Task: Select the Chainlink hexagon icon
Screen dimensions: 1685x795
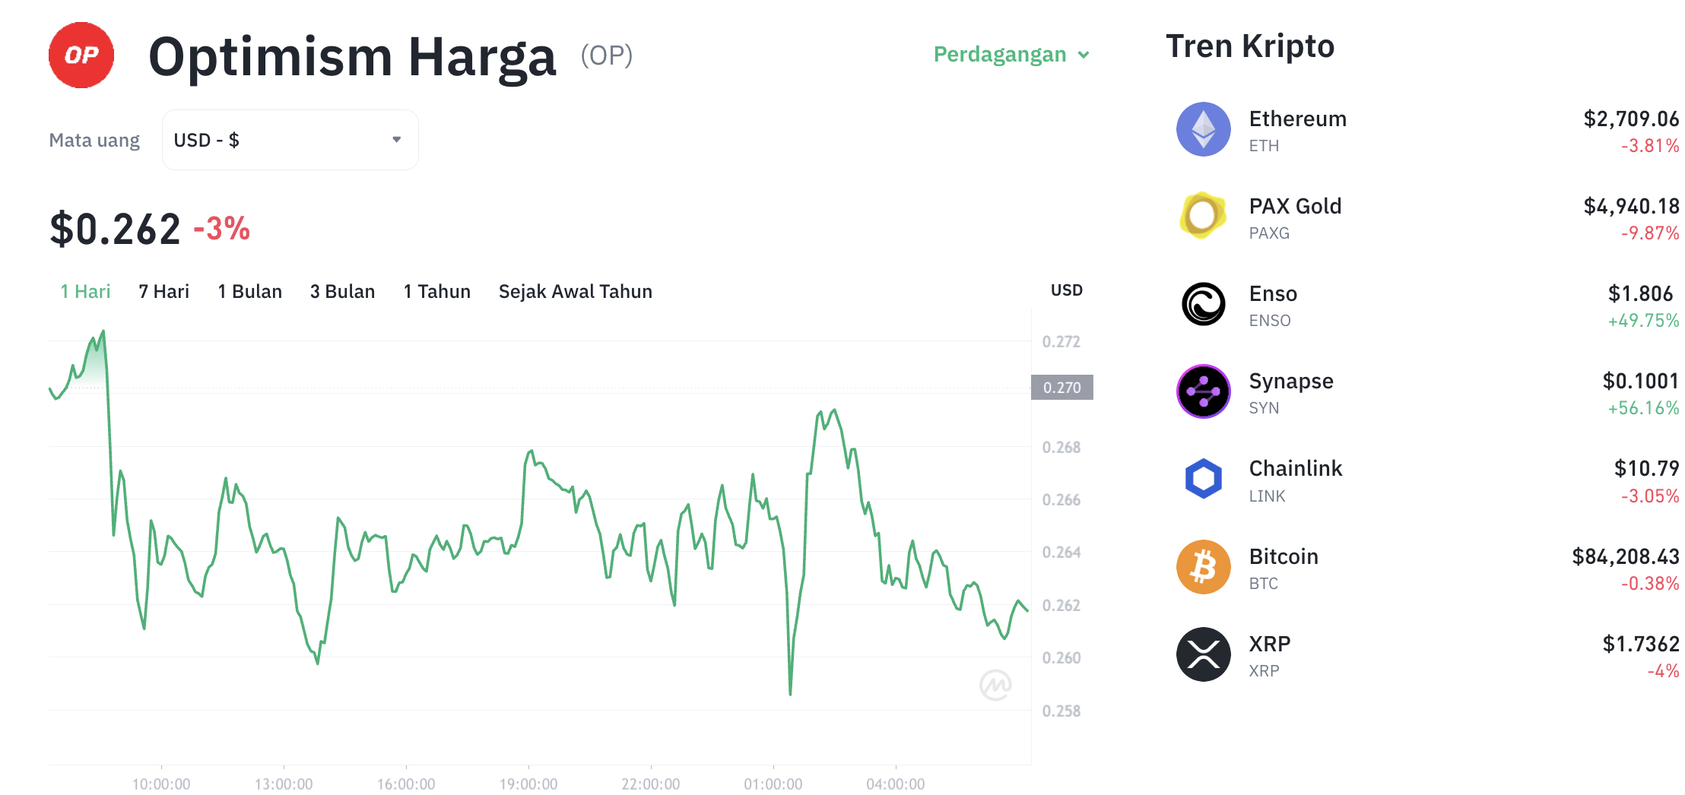Action: pyautogui.click(x=1204, y=479)
